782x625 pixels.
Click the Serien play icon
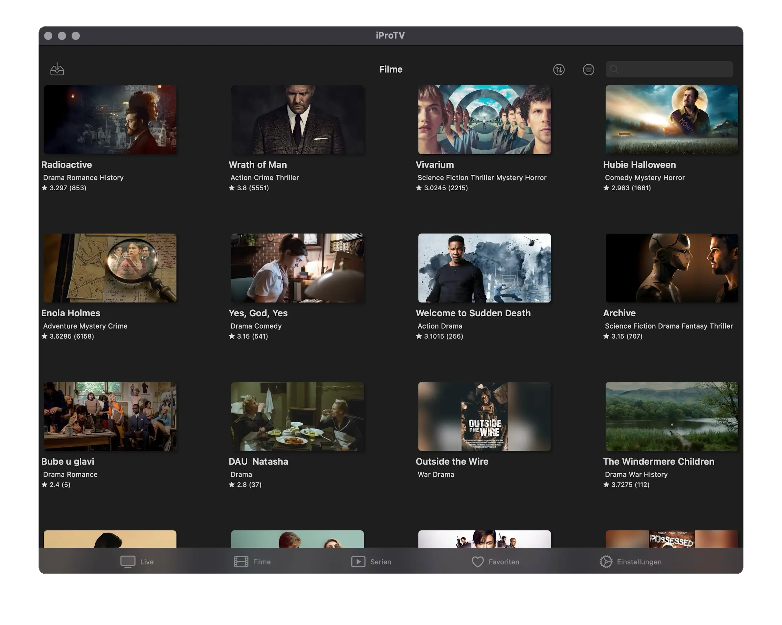[358, 562]
